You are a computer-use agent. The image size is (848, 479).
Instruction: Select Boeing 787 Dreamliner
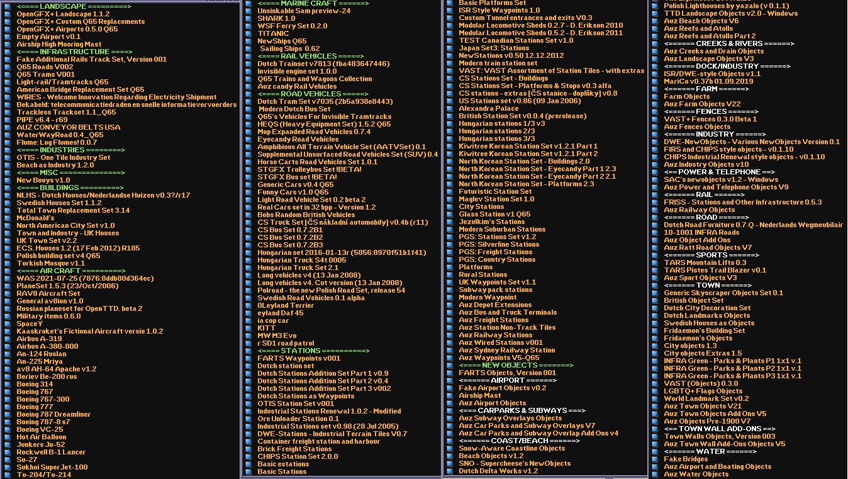(53, 414)
